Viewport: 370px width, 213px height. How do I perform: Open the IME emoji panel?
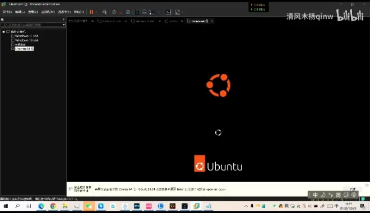[x=346, y=195]
